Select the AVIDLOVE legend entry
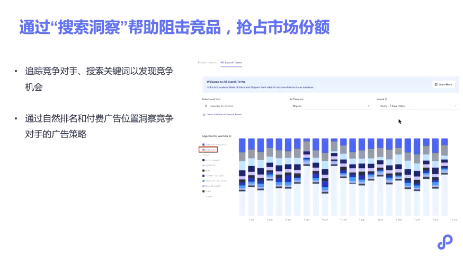This screenshot has width=463, height=260. pyautogui.click(x=209, y=166)
